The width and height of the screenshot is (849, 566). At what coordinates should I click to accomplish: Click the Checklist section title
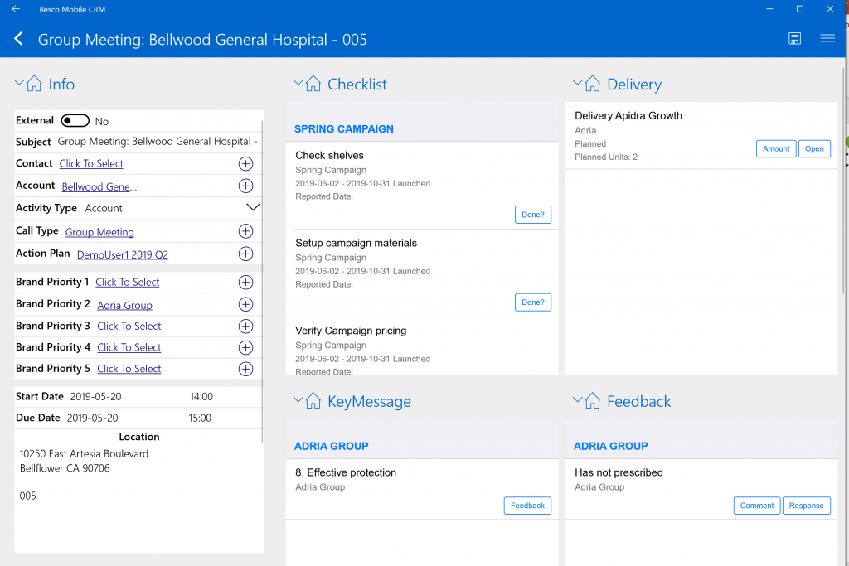coord(357,84)
